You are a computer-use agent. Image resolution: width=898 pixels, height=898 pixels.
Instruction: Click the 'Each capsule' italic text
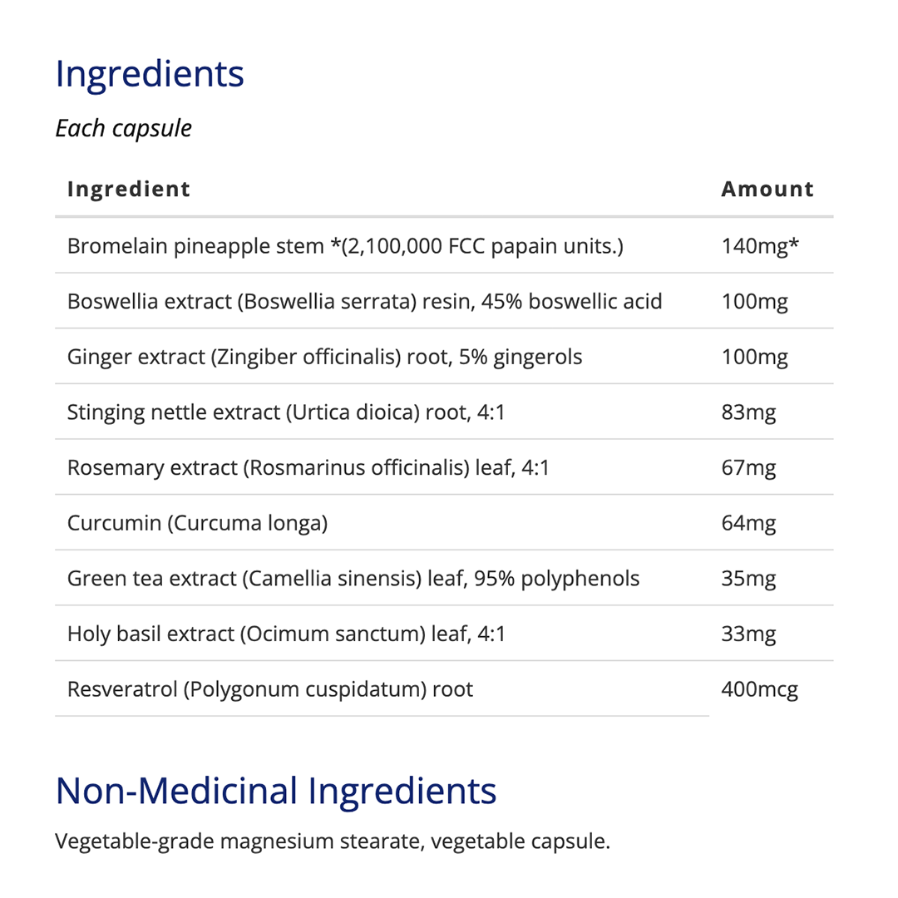coord(123,129)
